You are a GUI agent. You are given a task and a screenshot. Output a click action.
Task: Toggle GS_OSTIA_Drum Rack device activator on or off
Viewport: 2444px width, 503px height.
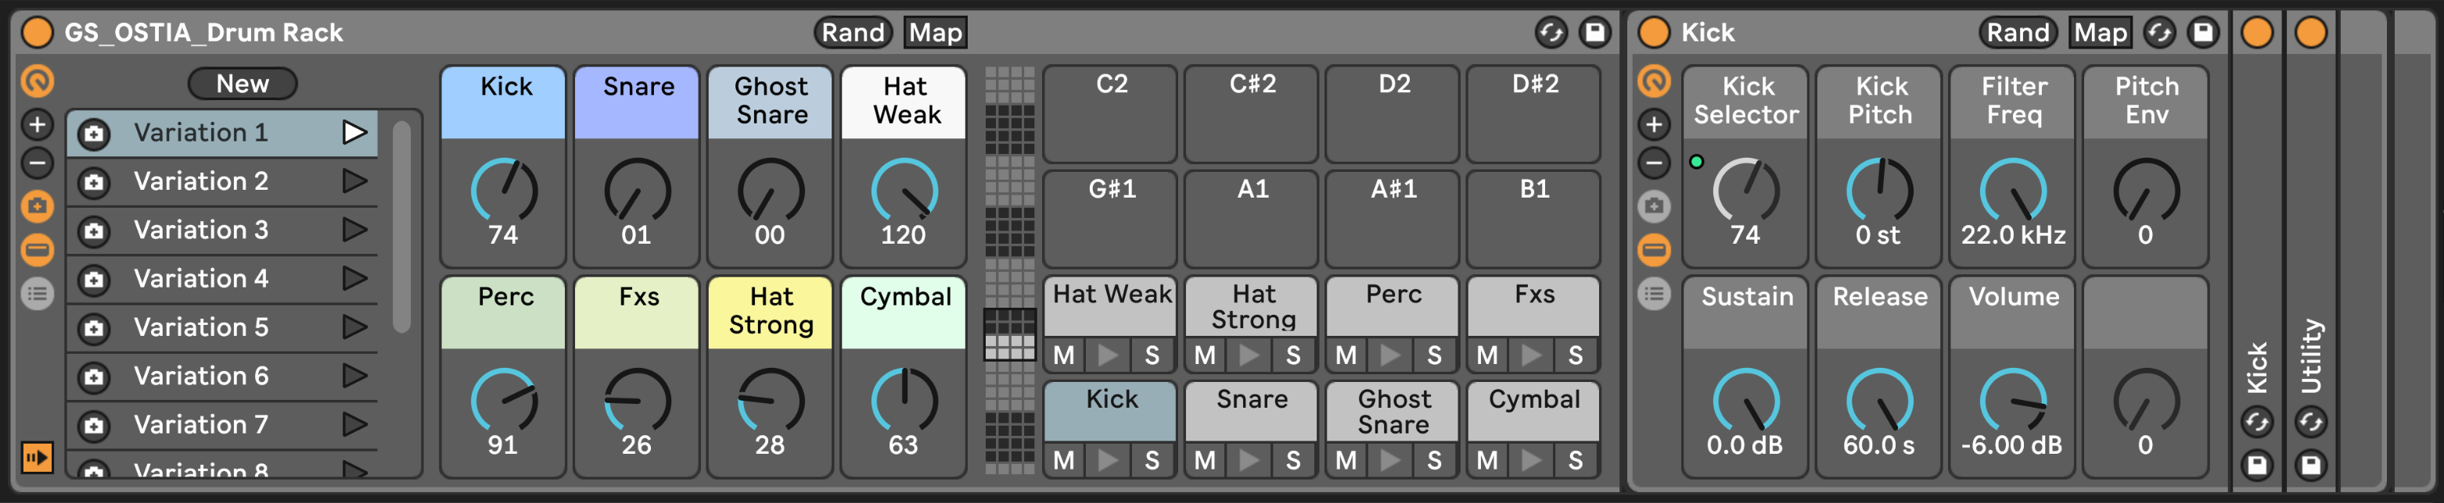coord(38,32)
